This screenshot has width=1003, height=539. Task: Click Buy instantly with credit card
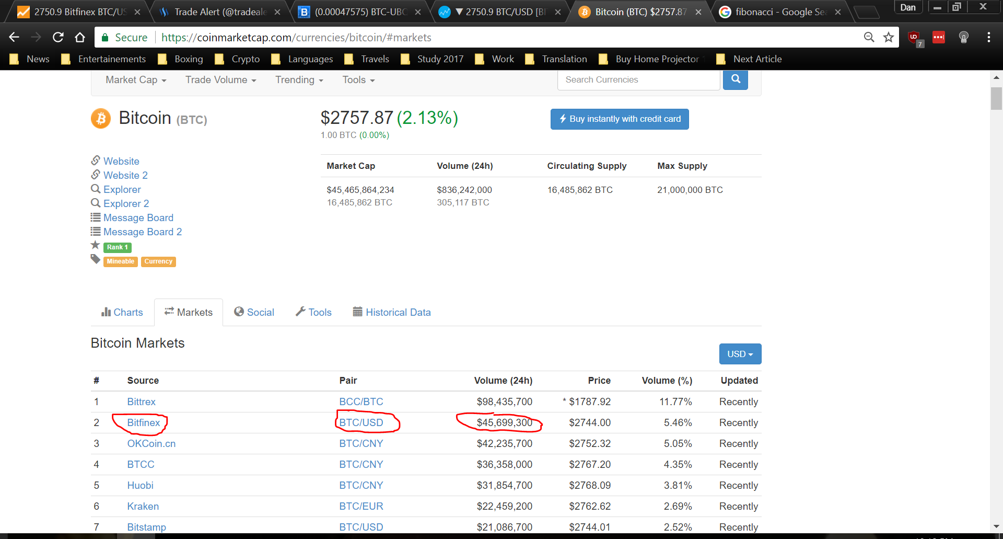[620, 119]
